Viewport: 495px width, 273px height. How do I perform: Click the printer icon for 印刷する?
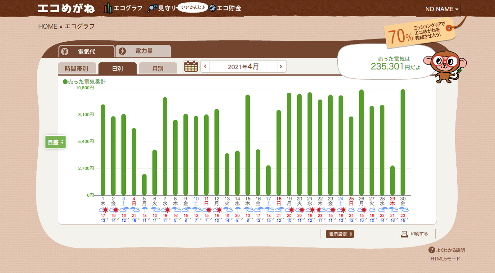[404, 234]
